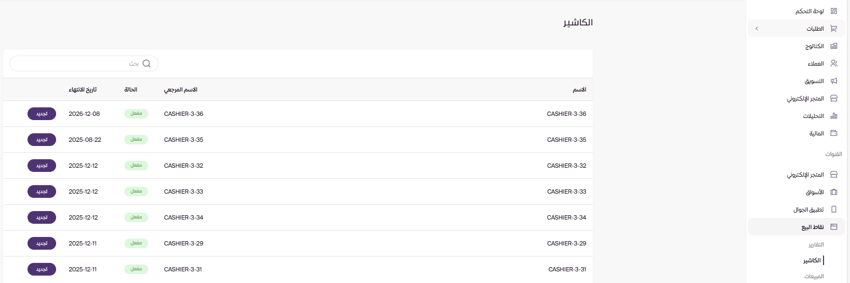Click the catalog icon in sidebar

coord(834,46)
